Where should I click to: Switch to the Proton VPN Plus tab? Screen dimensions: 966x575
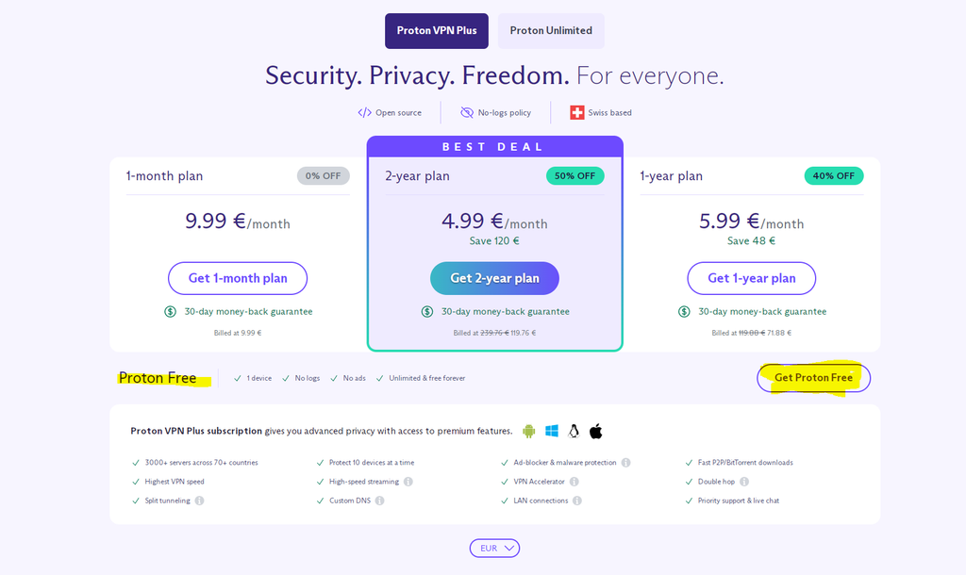437,30
